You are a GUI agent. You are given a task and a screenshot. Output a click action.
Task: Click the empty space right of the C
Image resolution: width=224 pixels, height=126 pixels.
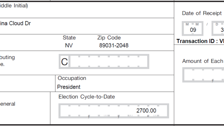109,62
